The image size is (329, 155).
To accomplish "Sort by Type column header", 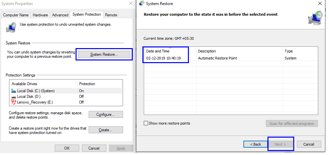I will [x=288, y=51].
